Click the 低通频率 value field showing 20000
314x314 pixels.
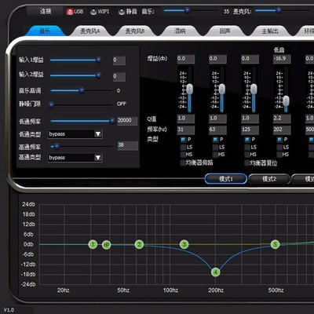pos(127,121)
